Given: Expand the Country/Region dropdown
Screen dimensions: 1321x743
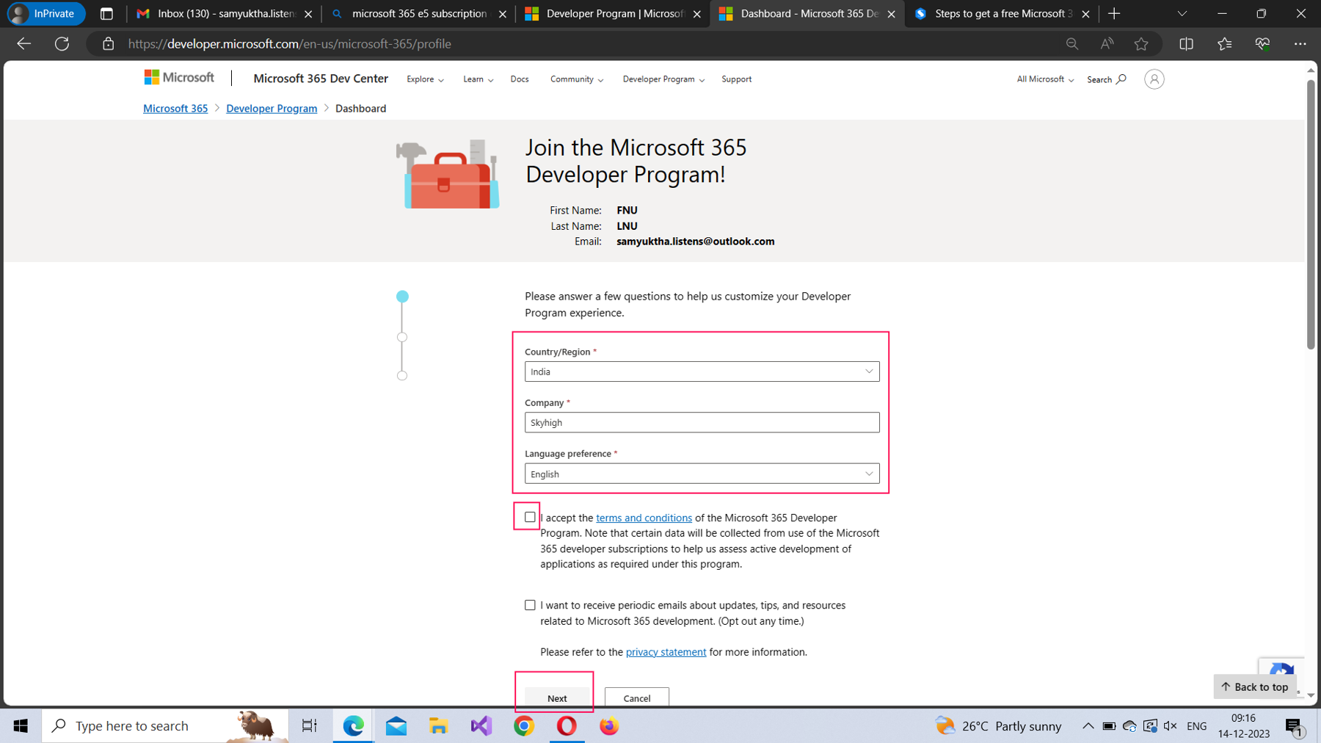Looking at the screenshot, I should (702, 371).
